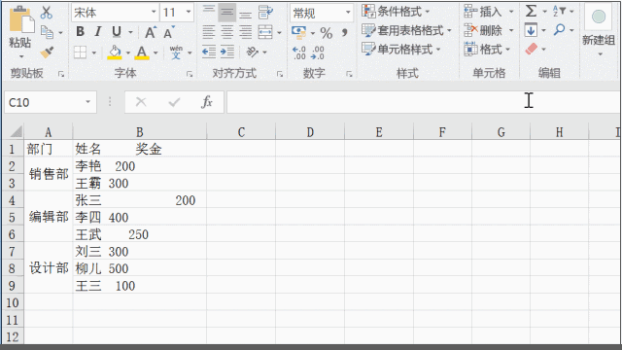Open the number 数字 dialog launcher

pos(349,74)
